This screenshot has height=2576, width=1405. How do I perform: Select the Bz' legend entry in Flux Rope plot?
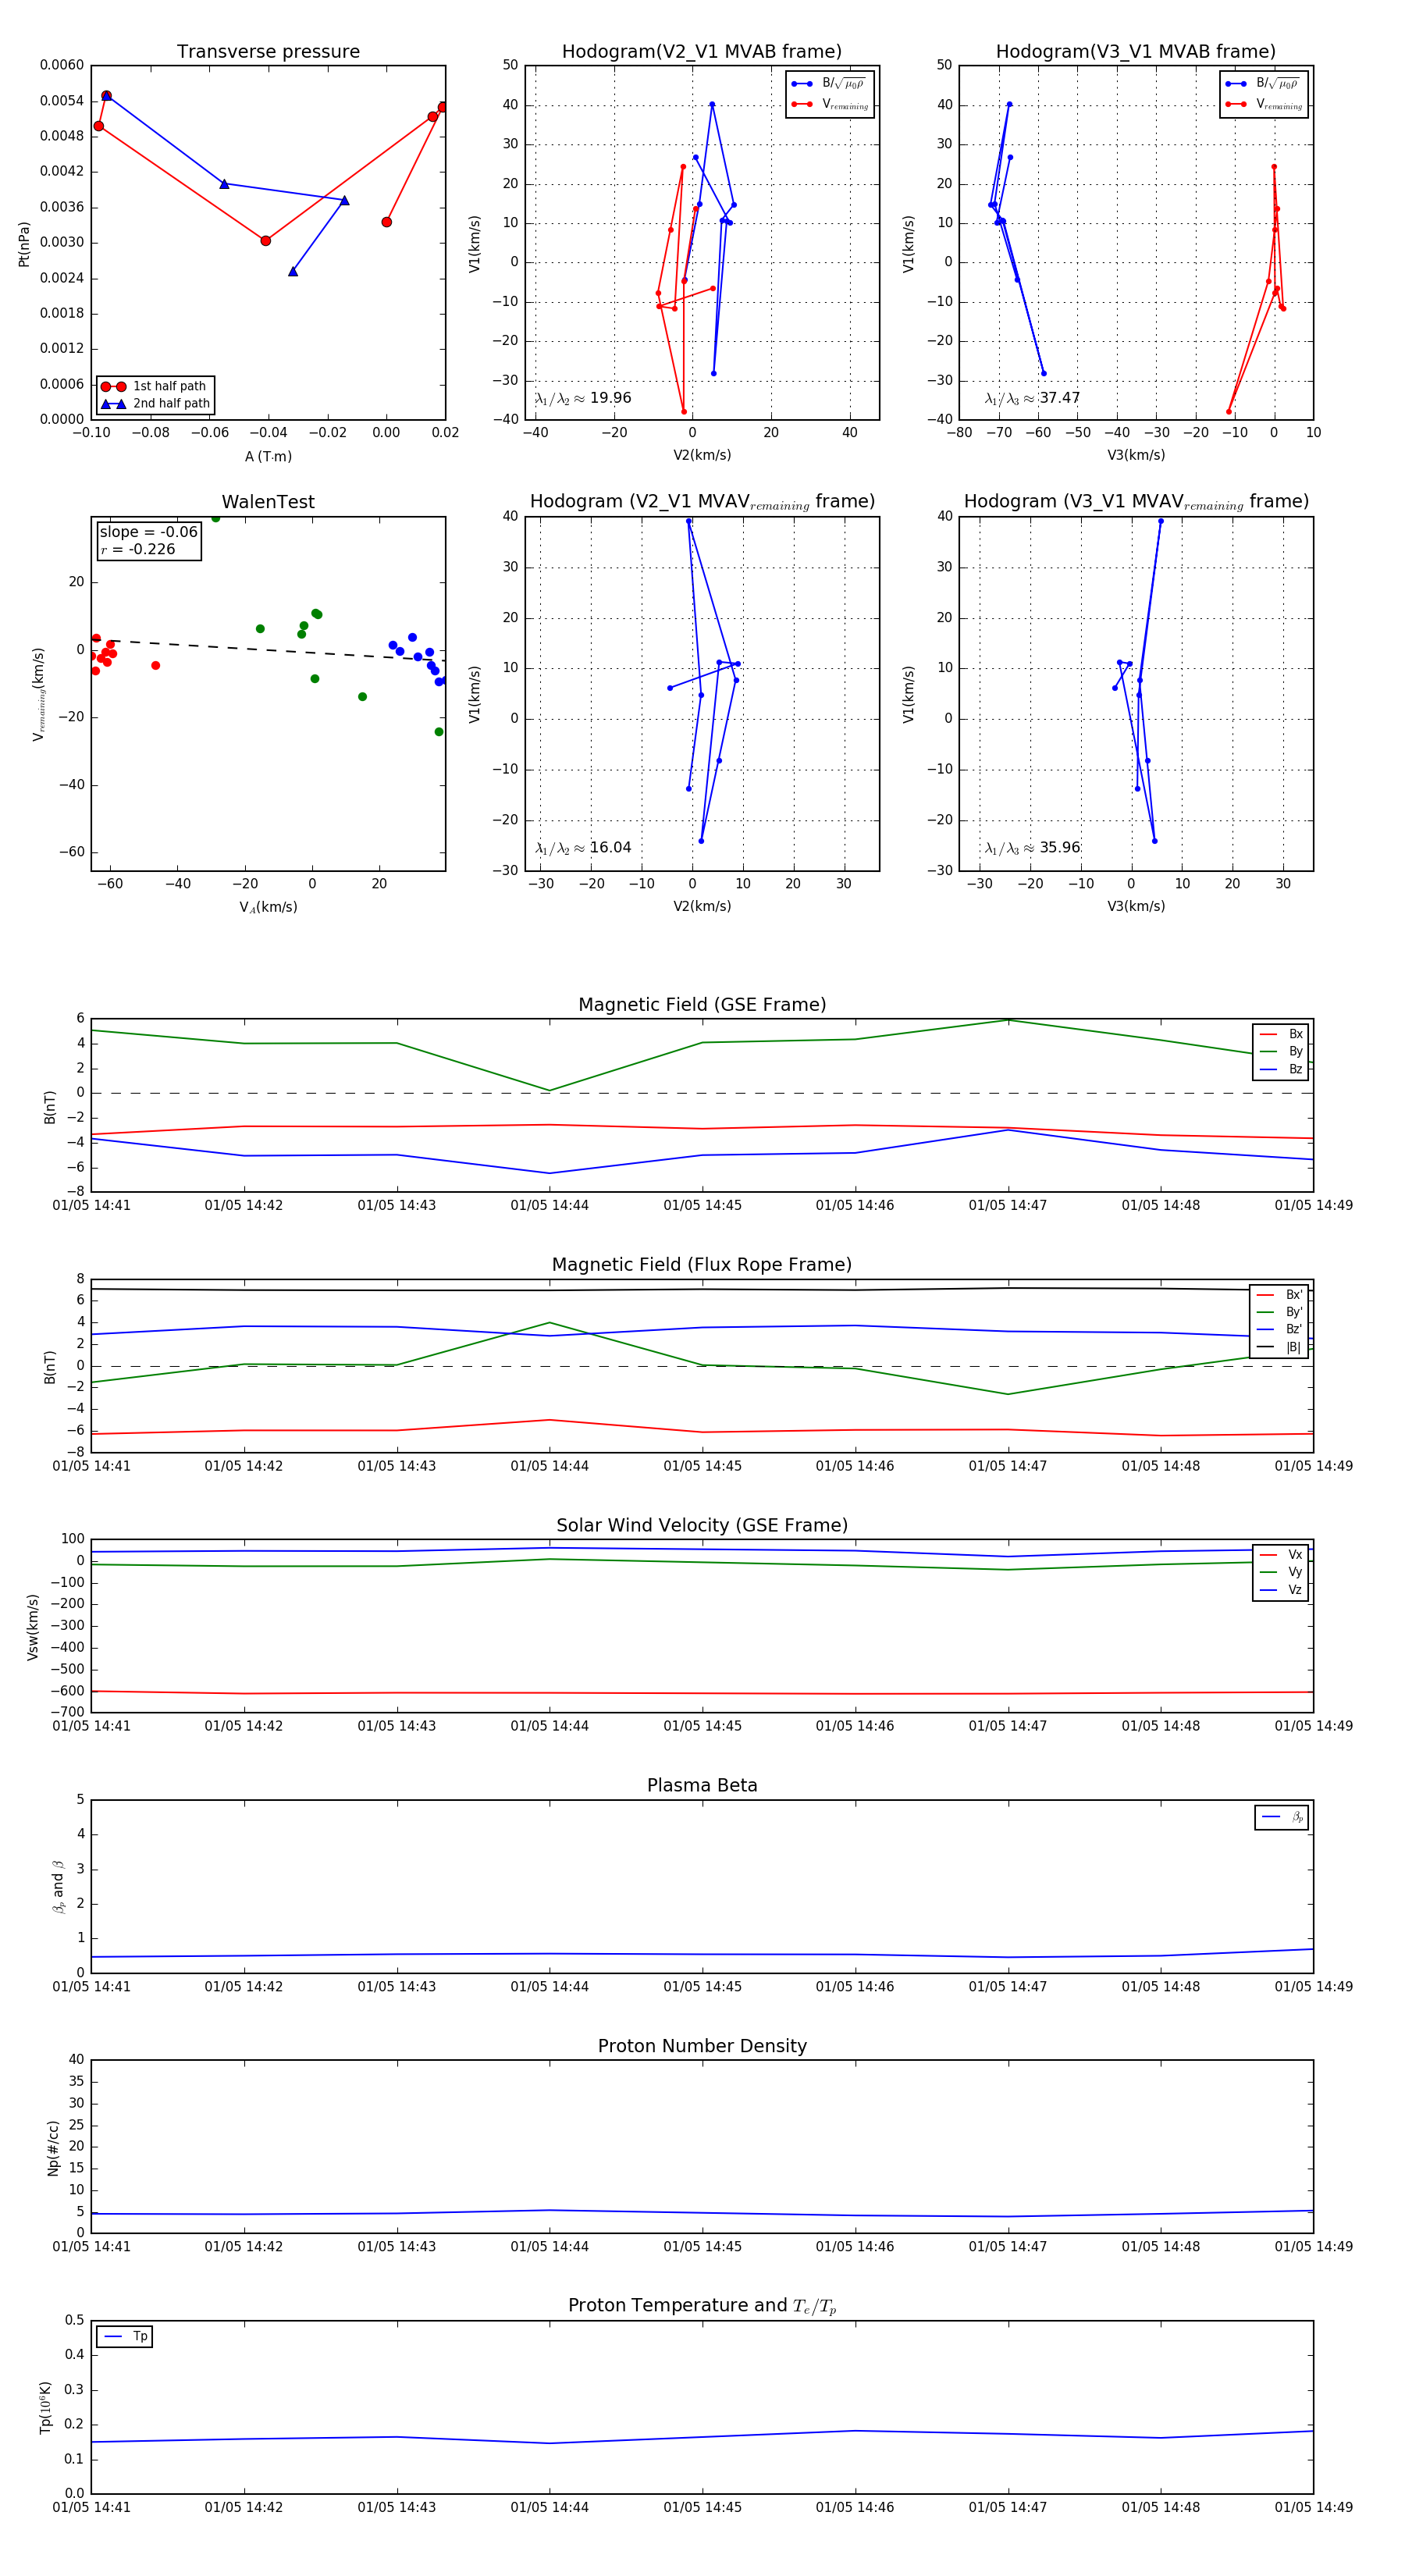click(1279, 1329)
